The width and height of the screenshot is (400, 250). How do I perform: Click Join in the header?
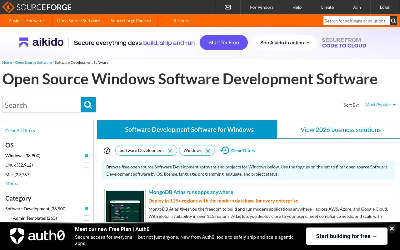click(357, 7)
